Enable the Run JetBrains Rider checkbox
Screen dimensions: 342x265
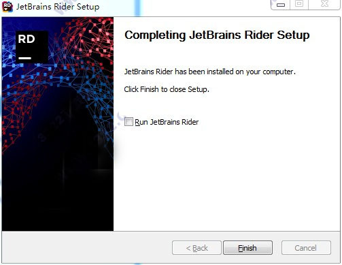tap(129, 122)
